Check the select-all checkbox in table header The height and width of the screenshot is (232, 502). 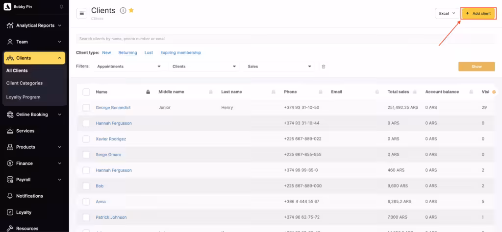click(x=86, y=92)
